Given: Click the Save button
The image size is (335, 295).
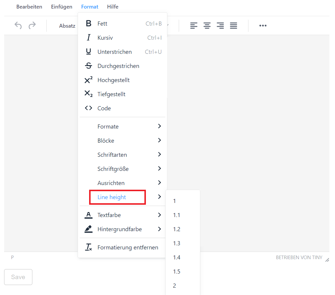Looking at the screenshot, I should tap(18, 277).
